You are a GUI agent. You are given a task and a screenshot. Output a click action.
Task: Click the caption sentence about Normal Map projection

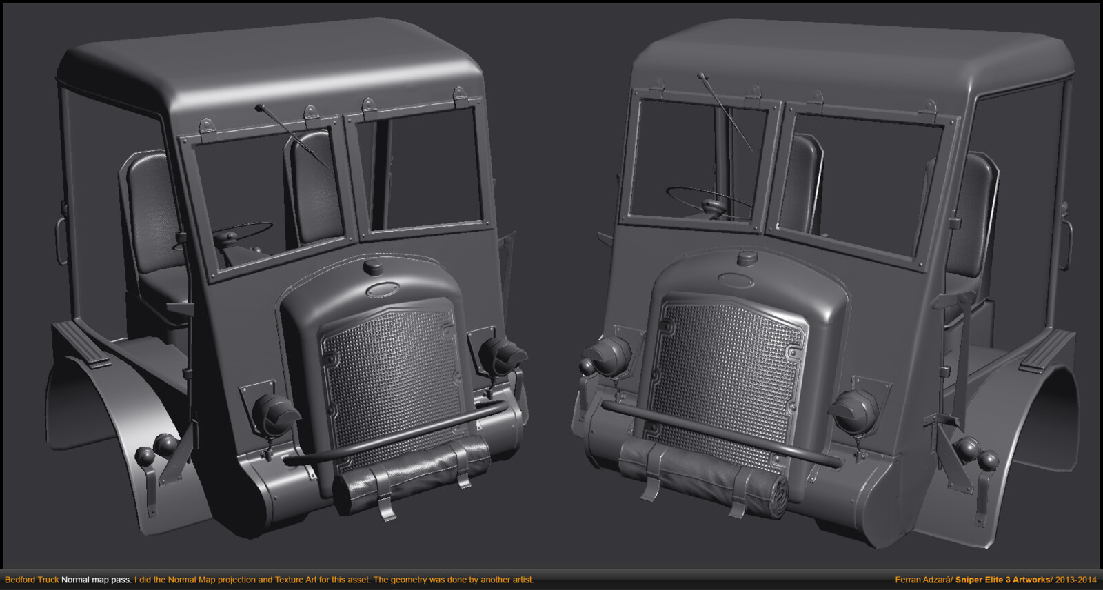point(334,580)
